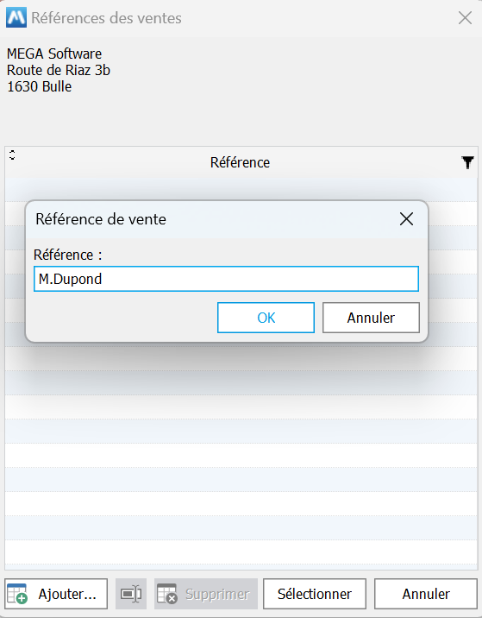Open the filter funnel icon
This screenshot has width=482, height=618.
(467, 162)
